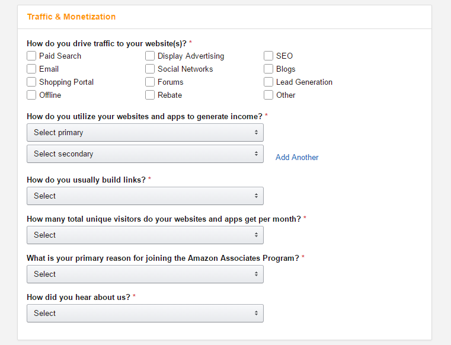The width and height of the screenshot is (451, 345).
Task: Check the Lead Generation box
Action: point(268,82)
